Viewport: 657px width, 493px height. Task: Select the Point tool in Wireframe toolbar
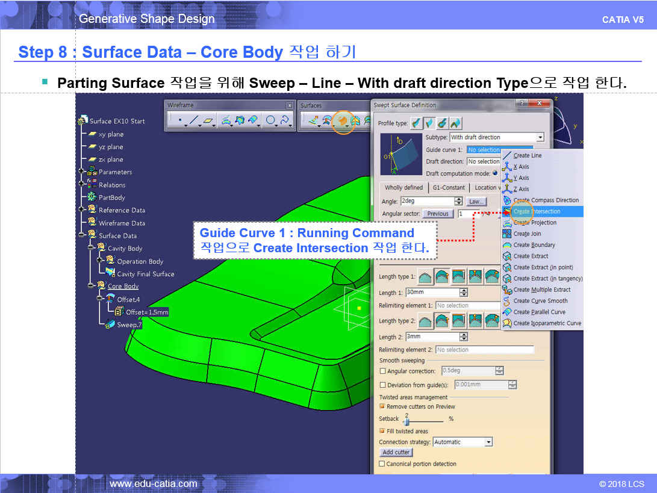tap(179, 121)
